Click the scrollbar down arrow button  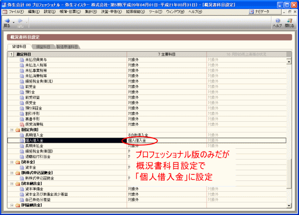[289, 205]
